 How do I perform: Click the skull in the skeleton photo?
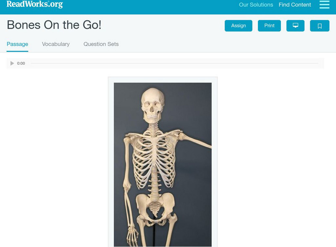tap(152, 105)
